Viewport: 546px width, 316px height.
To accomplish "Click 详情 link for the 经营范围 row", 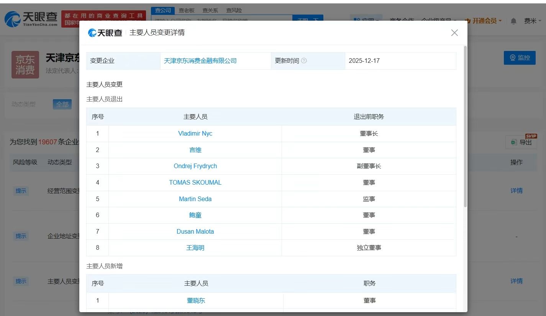I will point(516,191).
